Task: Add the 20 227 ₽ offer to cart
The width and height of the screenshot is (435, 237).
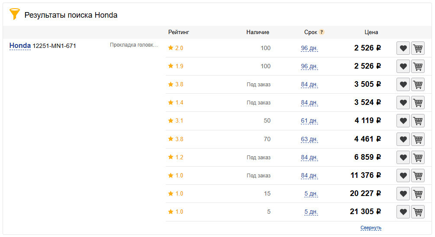Action: [x=418, y=193]
